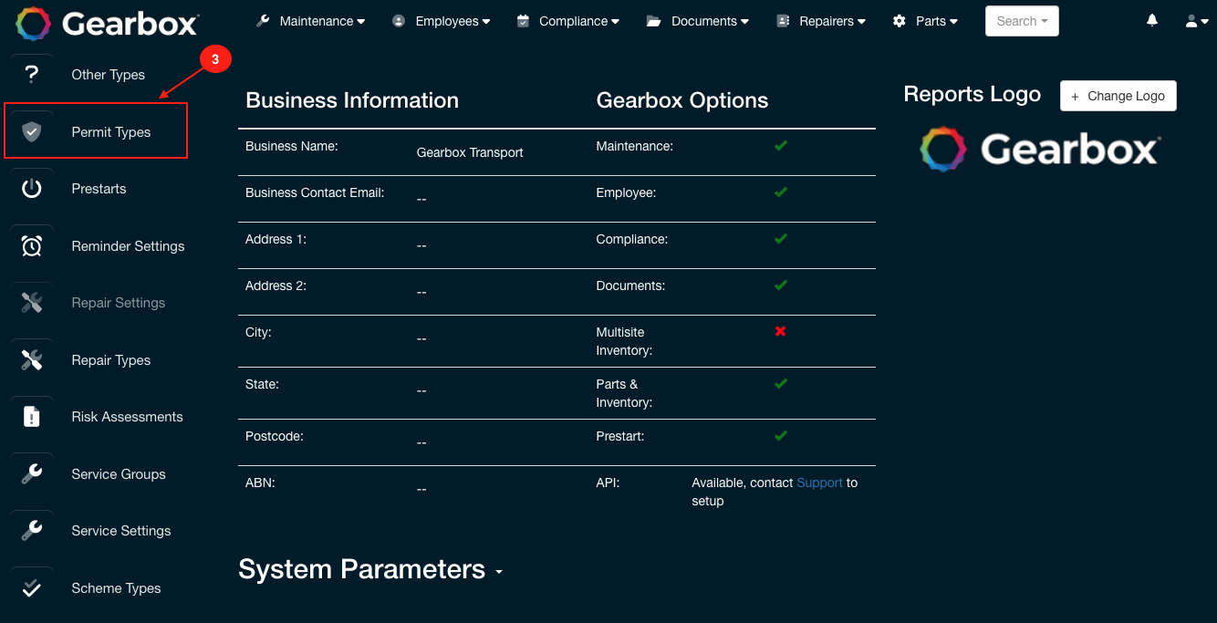
Task: Select the Permit Types shield icon
Action: pos(32,130)
